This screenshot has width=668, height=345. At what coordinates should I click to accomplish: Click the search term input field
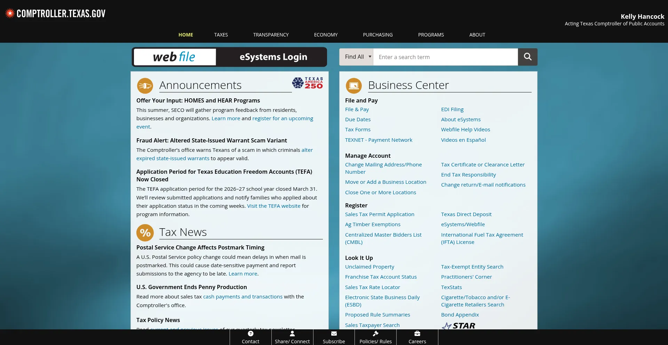pos(445,57)
